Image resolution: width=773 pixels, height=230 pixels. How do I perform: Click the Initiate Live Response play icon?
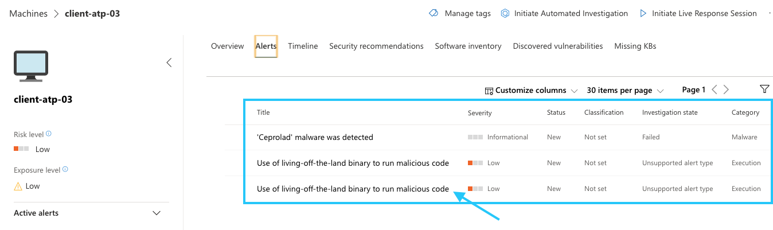coord(643,13)
